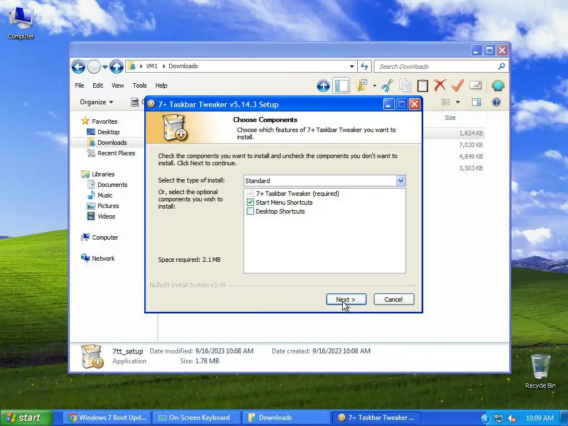Open the recent pages history dropdown

tap(105, 67)
